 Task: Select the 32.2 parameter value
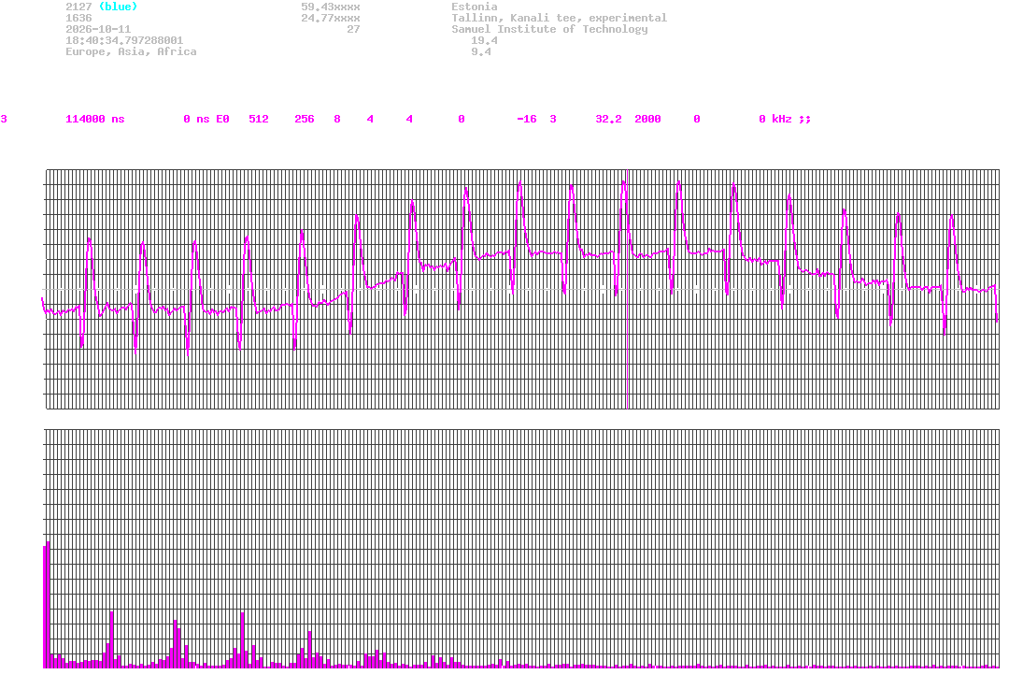coord(608,119)
